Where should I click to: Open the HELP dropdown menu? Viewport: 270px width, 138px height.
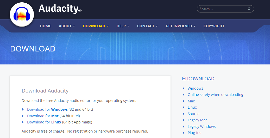tap(123, 26)
